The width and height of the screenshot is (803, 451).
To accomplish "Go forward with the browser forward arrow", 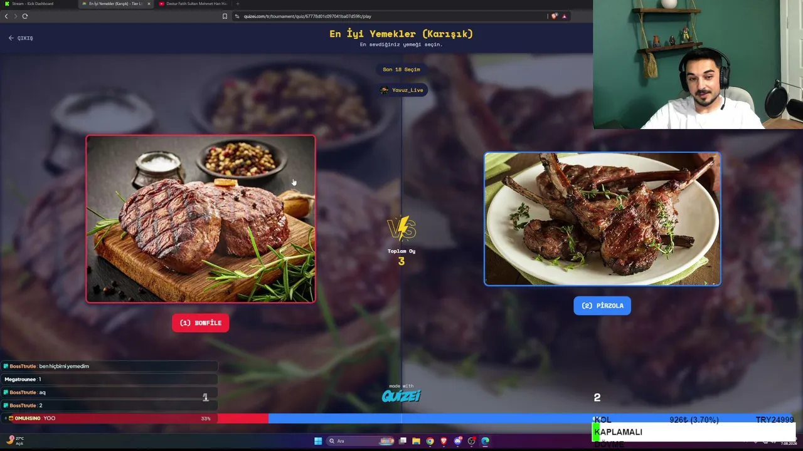I will pos(15,16).
